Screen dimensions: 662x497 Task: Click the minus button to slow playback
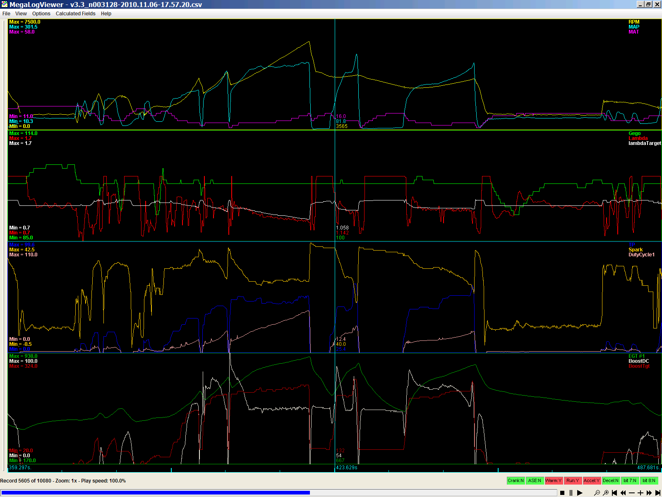pyautogui.click(x=632, y=492)
